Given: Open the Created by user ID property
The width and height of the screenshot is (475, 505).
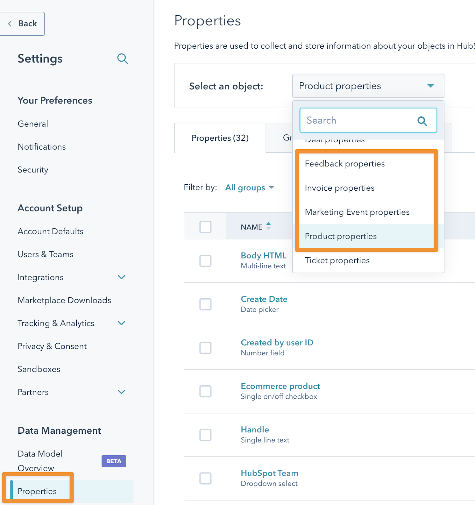Looking at the screenshot, I should click(x=277, y=343).
